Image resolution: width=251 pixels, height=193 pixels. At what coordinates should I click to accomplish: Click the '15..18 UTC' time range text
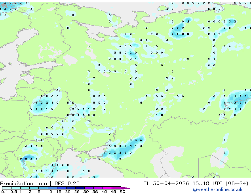tap(207, 184)
